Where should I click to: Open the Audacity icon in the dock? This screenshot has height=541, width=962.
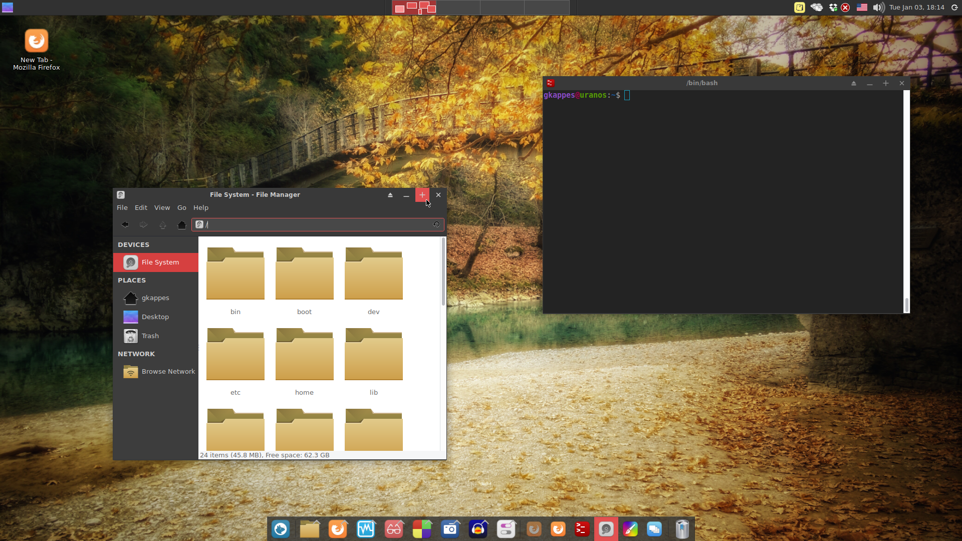(478, 529)
